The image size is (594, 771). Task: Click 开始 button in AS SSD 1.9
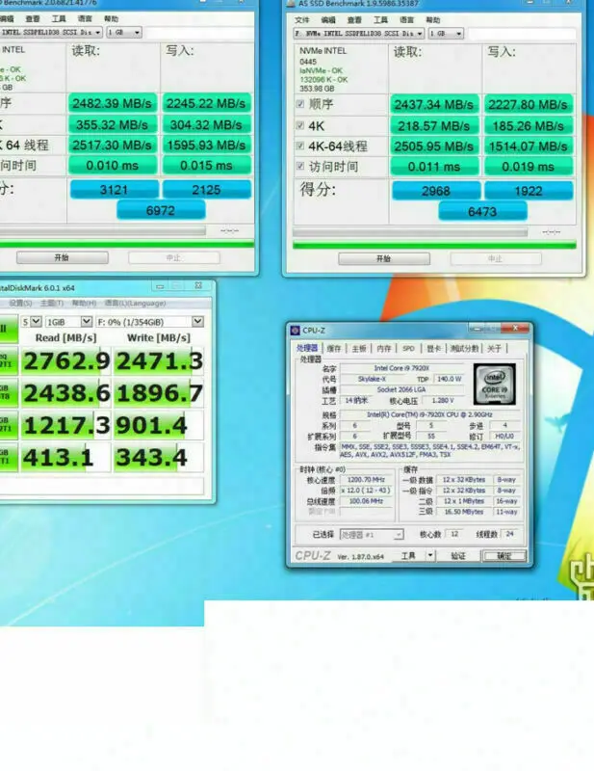(384, 258)
